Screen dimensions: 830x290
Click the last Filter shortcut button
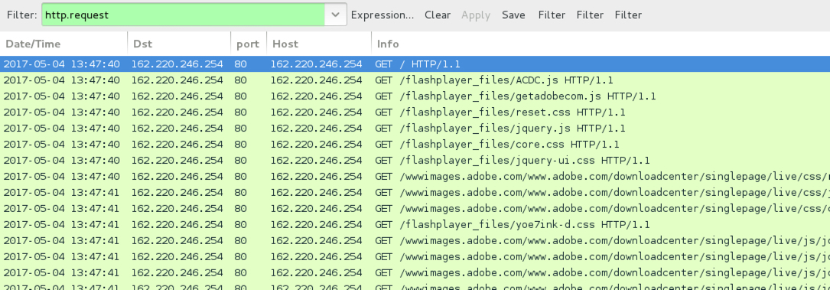(x=628, y=15)
